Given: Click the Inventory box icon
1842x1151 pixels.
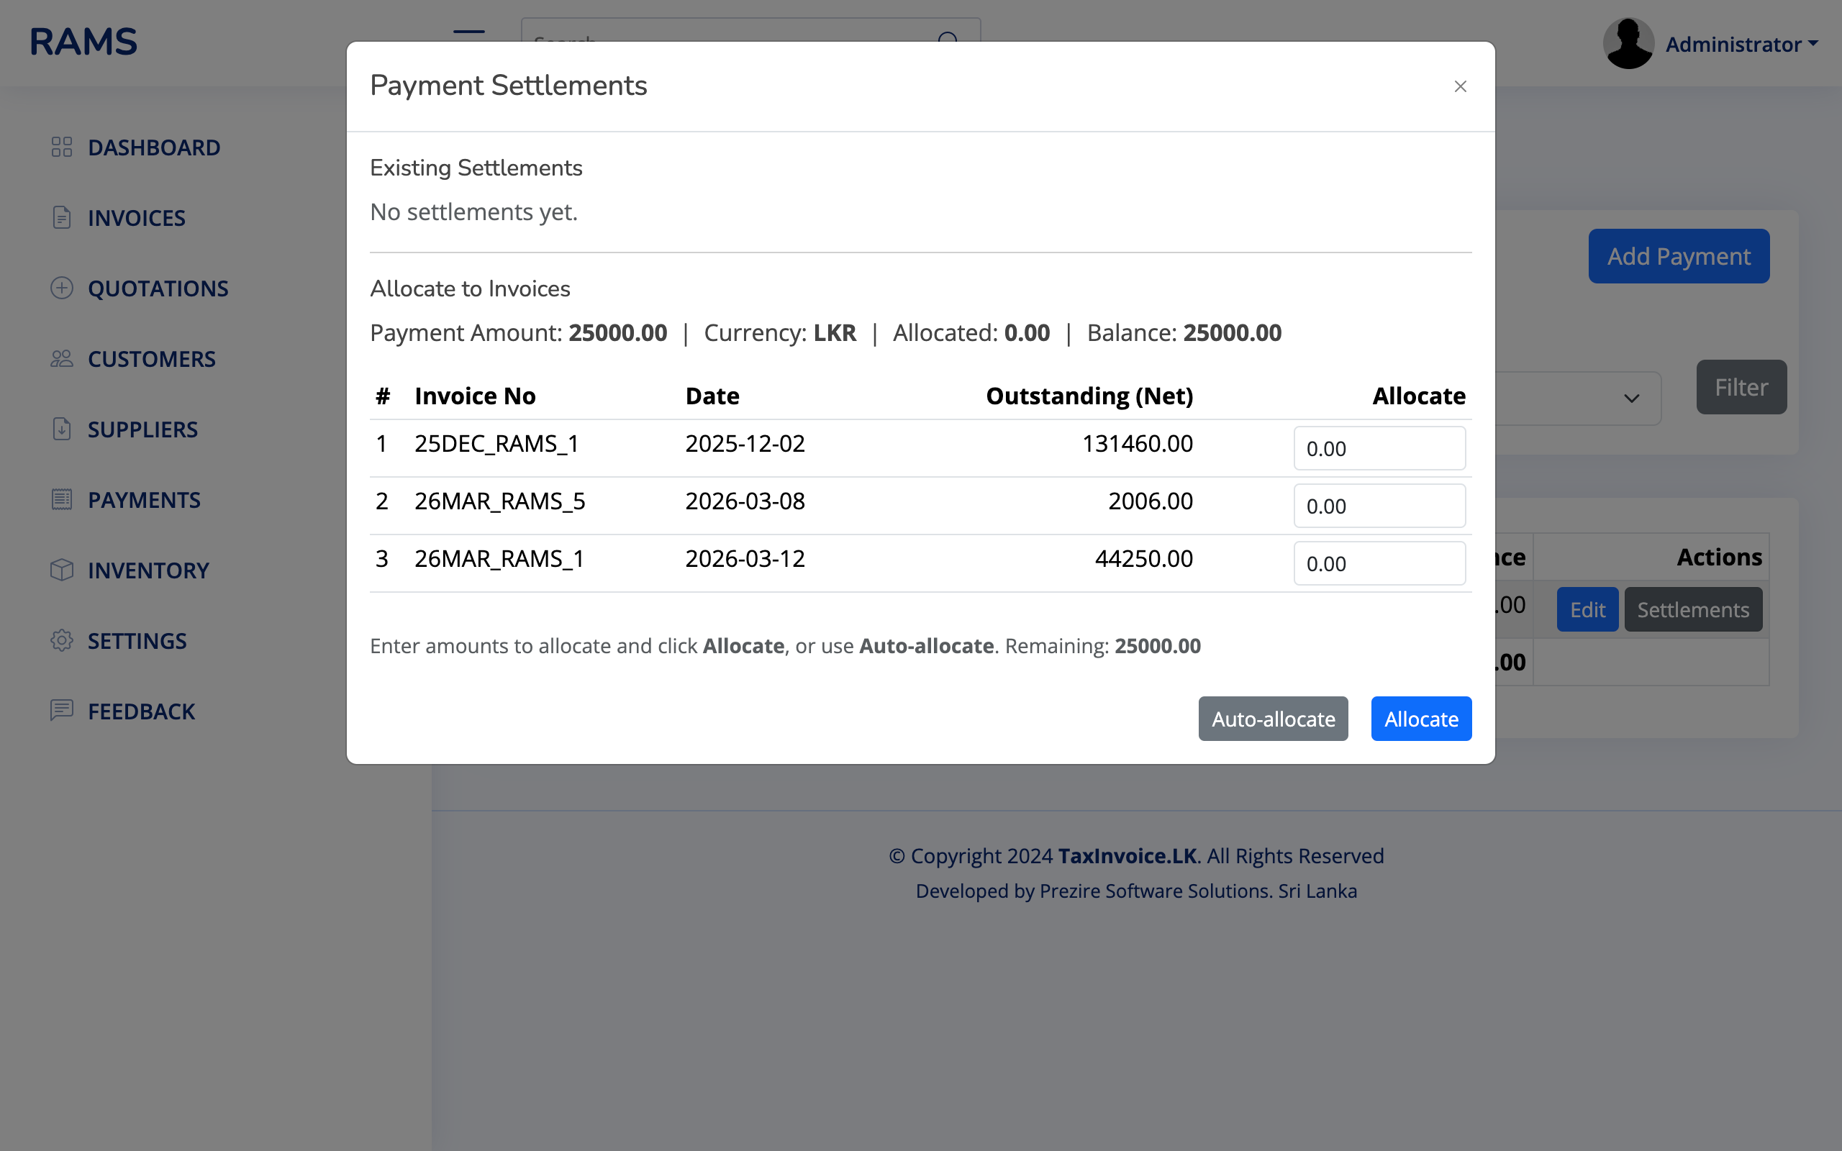Looking at the screenshot, I should click(62, 570).
